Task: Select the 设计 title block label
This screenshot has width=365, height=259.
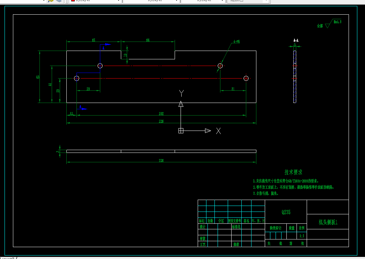Action: [203, 227]
